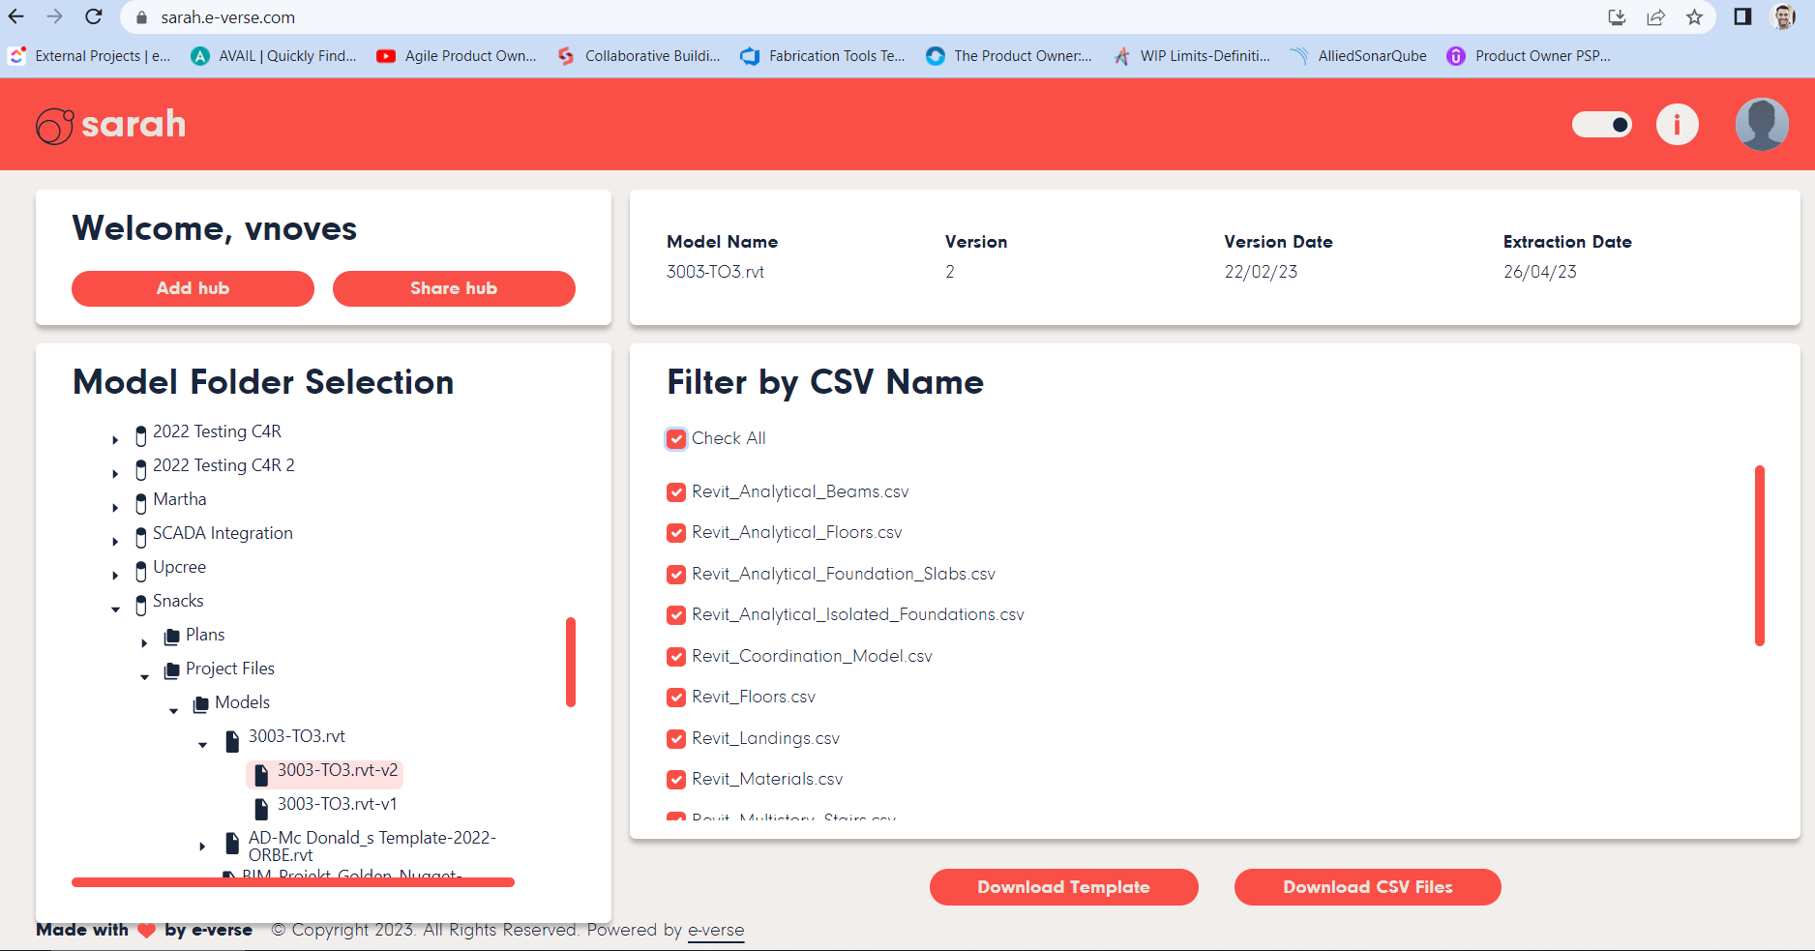
Task: Uncheck Revit_Analytical_Beams.csv
Action: pos(676,492)
